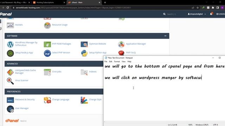
Task: Click the Notepad horizontal scrollbar
Action: [164, 122]
